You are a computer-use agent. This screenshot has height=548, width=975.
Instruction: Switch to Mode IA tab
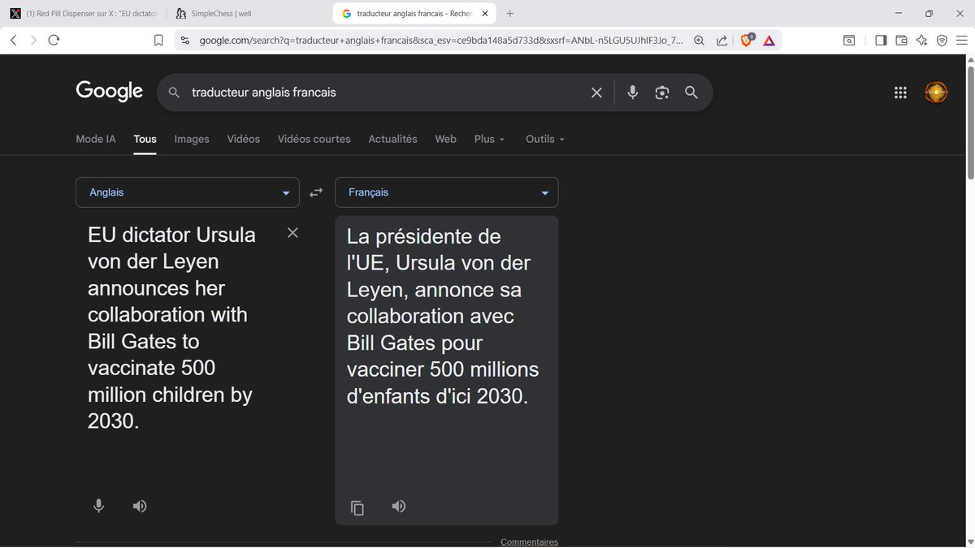tap(96, 139)
